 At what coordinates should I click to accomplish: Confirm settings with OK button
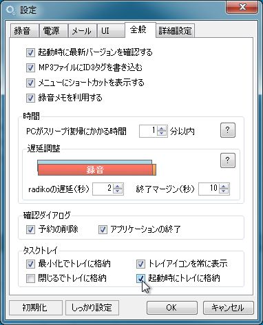click(172, 308)
